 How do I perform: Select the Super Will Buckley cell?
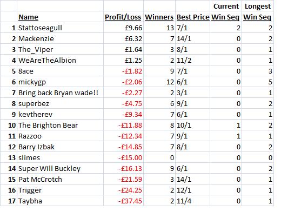[60, 168]
